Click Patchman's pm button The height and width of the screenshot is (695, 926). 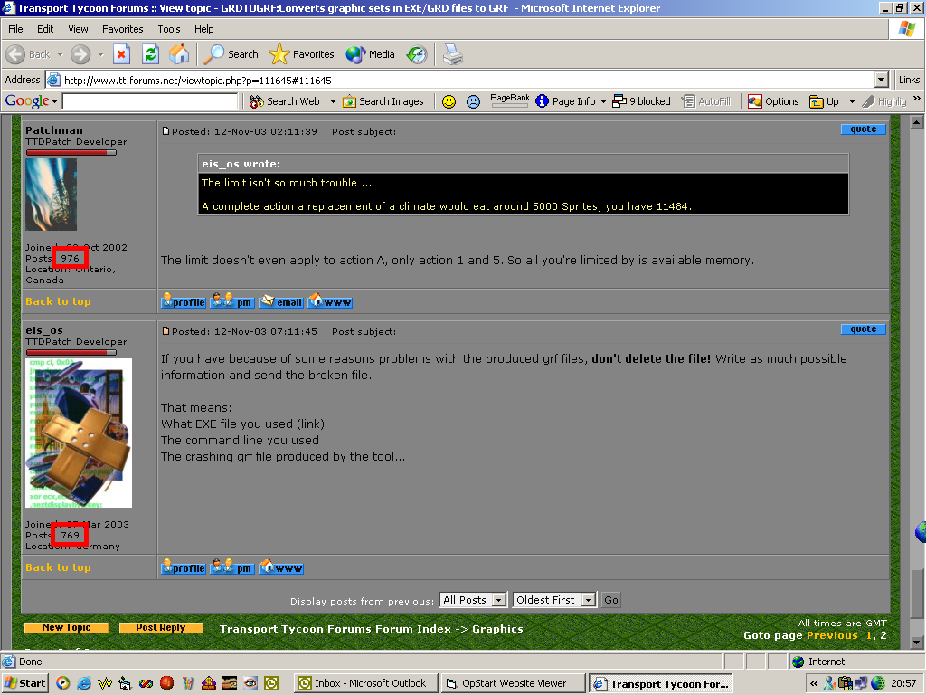pyautogui.click(x=232, y=302)
